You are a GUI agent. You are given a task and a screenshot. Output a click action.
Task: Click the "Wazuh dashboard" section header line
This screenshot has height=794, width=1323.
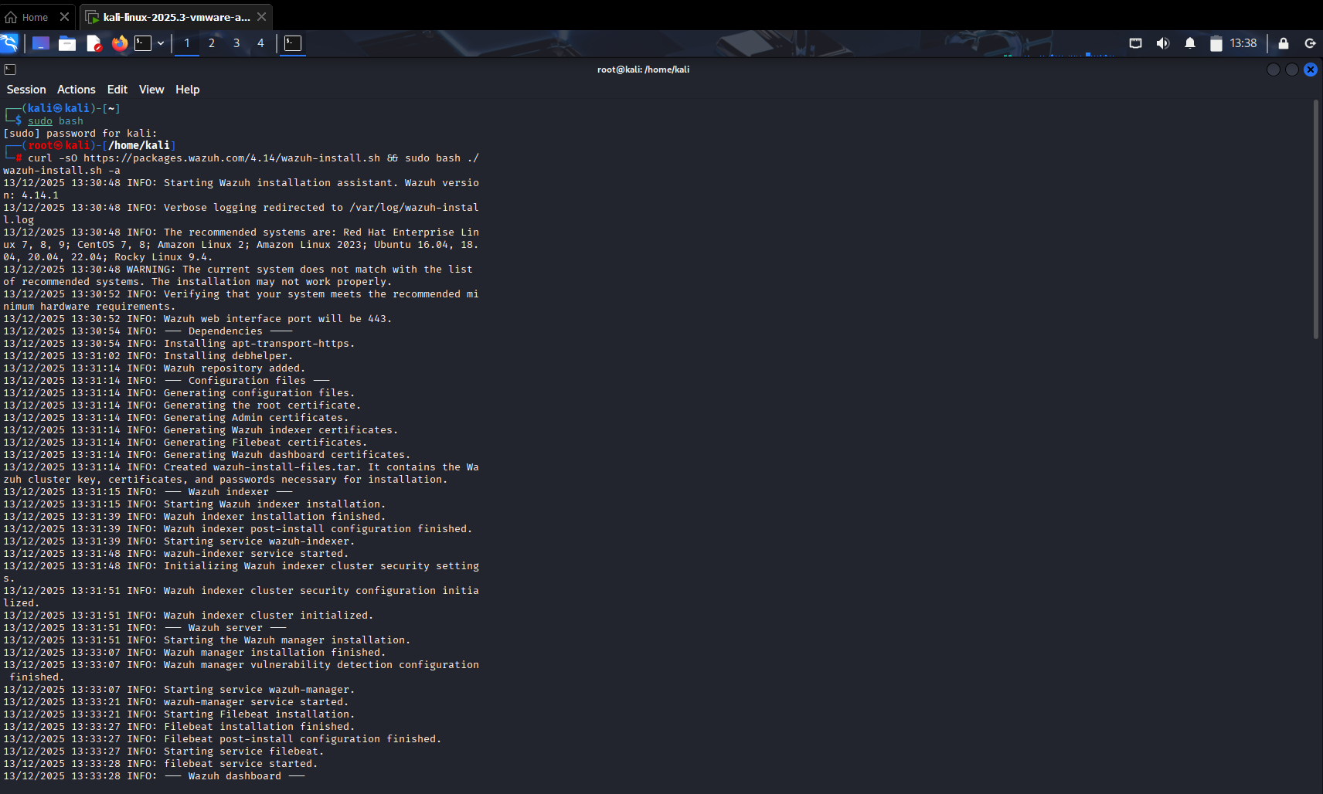point(155,776)
